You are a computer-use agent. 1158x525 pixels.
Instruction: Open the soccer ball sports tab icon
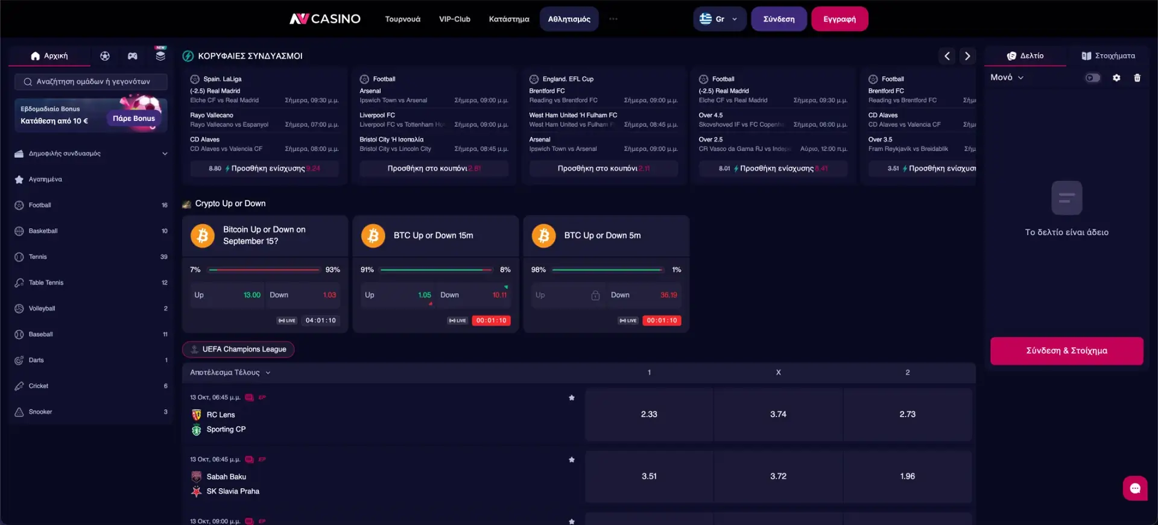(105, 56)
